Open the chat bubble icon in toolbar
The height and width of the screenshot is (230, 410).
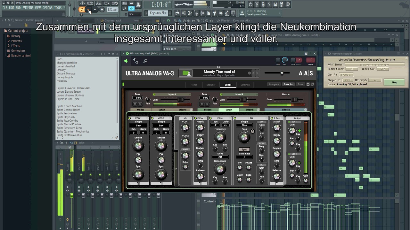pos(288,4)
